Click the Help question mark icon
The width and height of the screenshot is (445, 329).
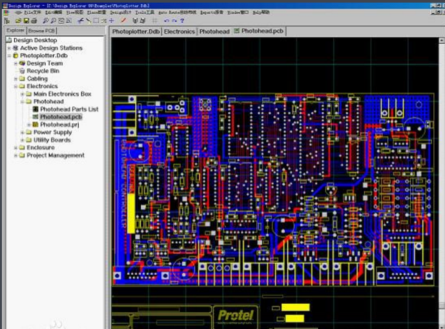(x=183, y=21)
